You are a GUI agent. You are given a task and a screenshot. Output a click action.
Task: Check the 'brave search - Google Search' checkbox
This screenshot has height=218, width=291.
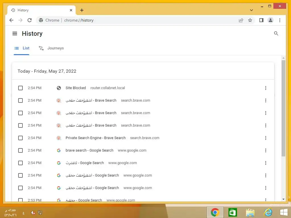pos(20,150)
